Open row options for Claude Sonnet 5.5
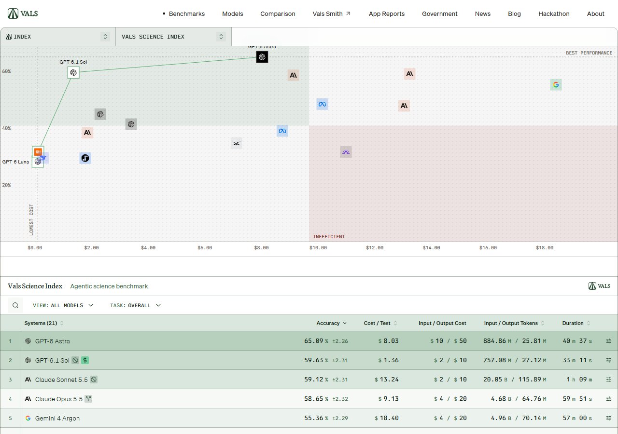 tap(609, 380)
